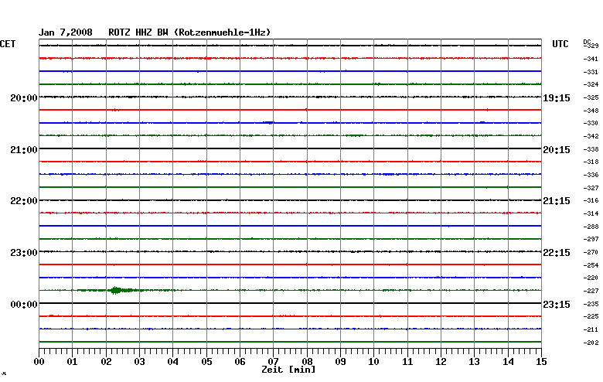Image resolution: width=603 pixels, height=382 pixels.
Task: Click the DC offset value -235
Action: (591, 304)
